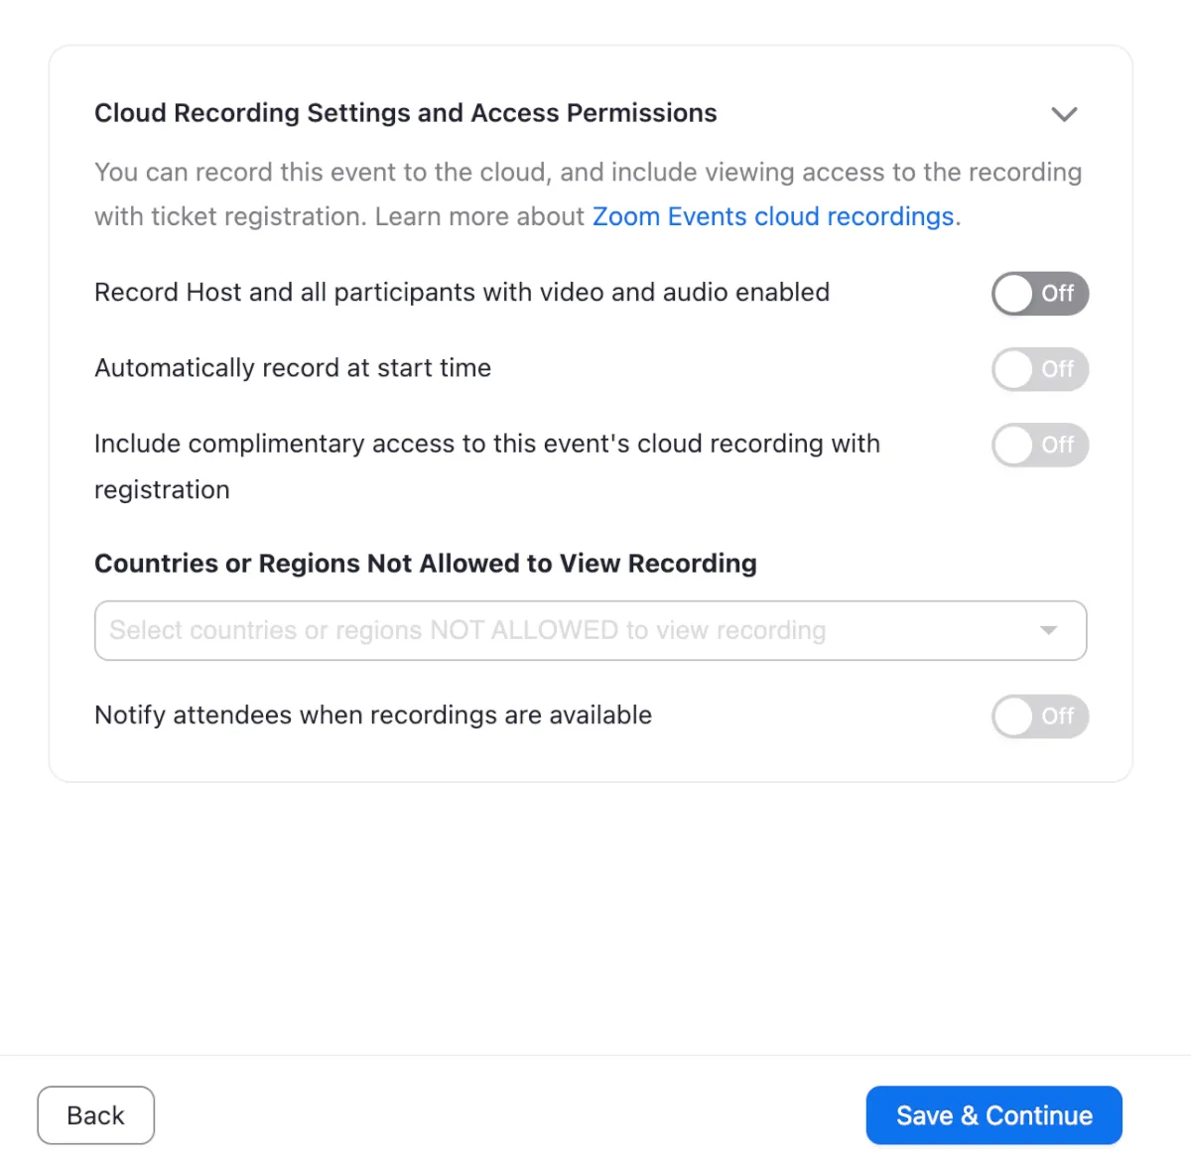Image resolution: width=1191 pixels, height=1167 pixels.
Task: Click the Countries or Regions Not Allowed heading
Action: click(425, 564)
